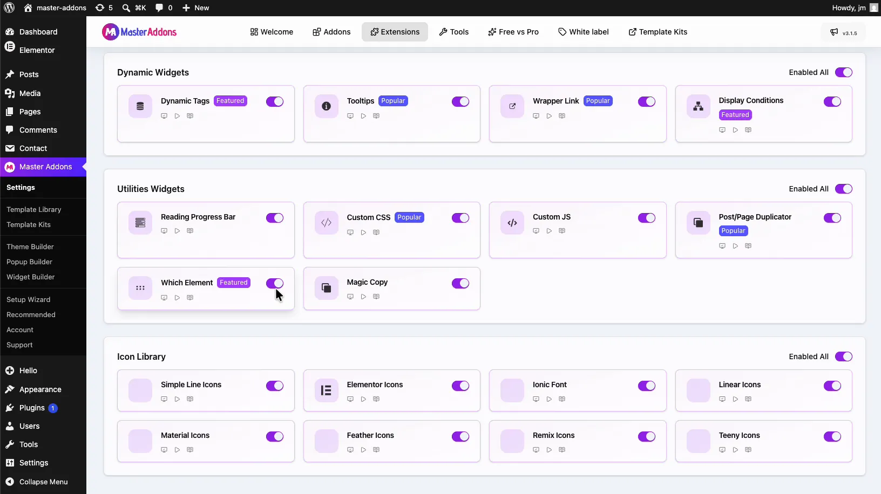Click Dynamic Tags database icon
Screen dimensions: 881x494
coord(140,106)
